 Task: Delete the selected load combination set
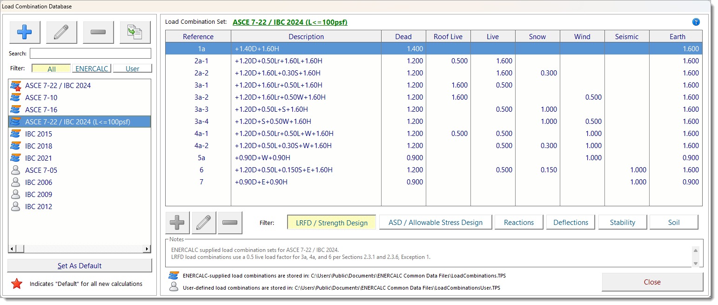point(98,32)
